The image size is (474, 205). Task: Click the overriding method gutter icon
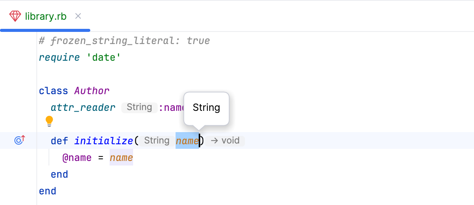(x=19, y=140)
